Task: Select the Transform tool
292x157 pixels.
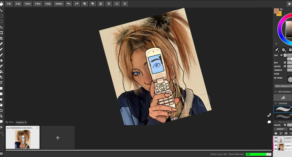Action: click(1, 33)
